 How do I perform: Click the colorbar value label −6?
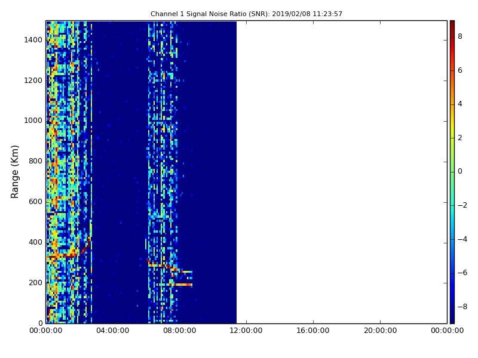click(x=462, y=273)
